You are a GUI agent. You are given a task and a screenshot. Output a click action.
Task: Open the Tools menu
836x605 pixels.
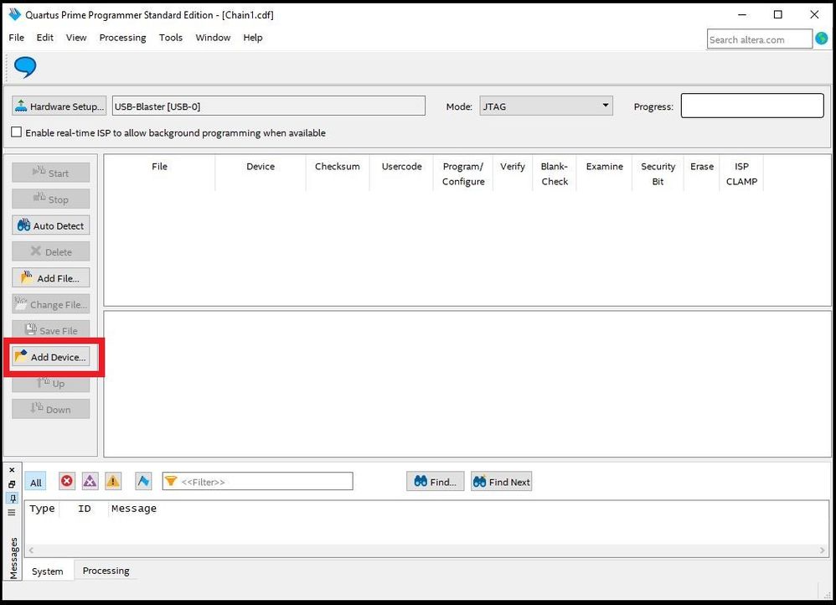pyautogui.click(x=171, y=38)
